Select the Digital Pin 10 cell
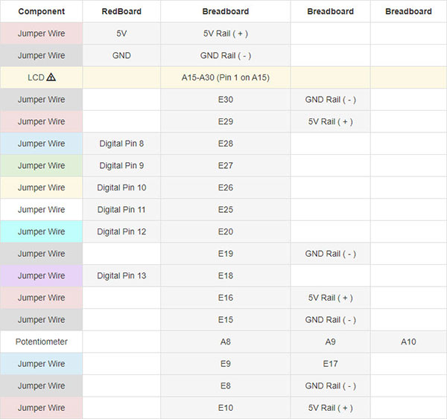This screenshot has height=419, width=447. click(121, 188)
